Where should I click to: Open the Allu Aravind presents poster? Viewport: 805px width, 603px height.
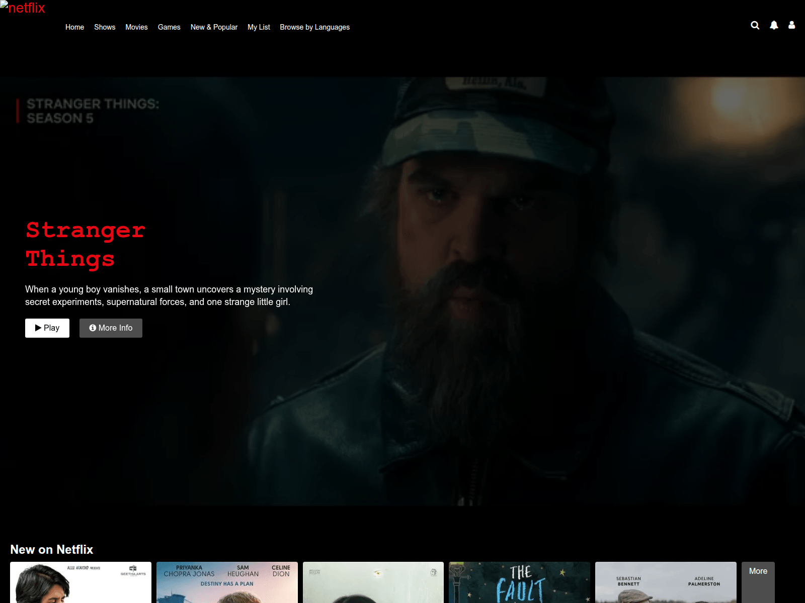tap(80, 582)
